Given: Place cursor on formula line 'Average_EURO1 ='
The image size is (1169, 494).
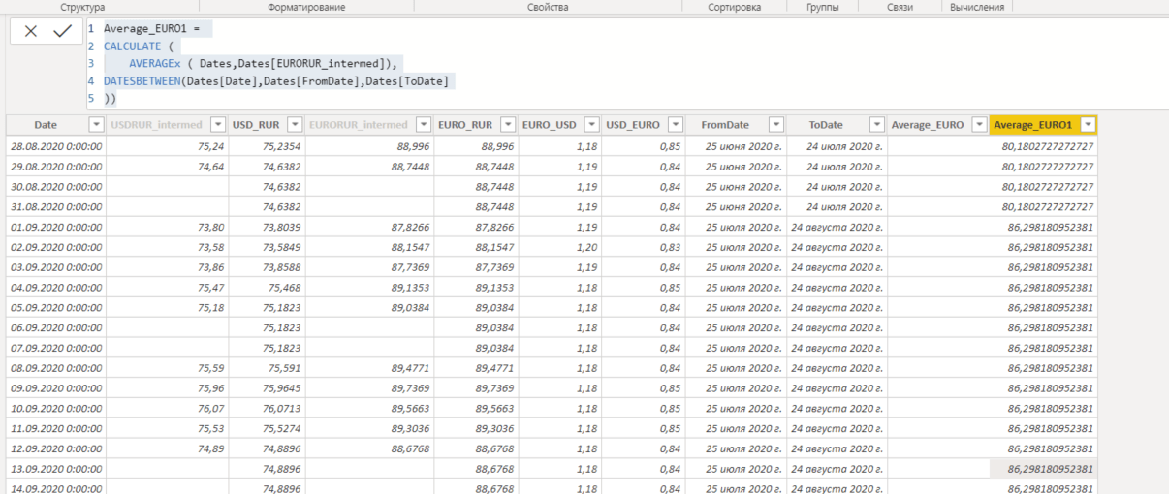Looking at the screenshot, I should click(150, 29).
